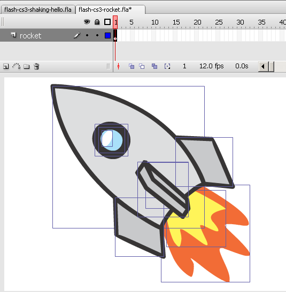
Task: Enable Onion Skin mode
Action: click(x=132, y=66)
